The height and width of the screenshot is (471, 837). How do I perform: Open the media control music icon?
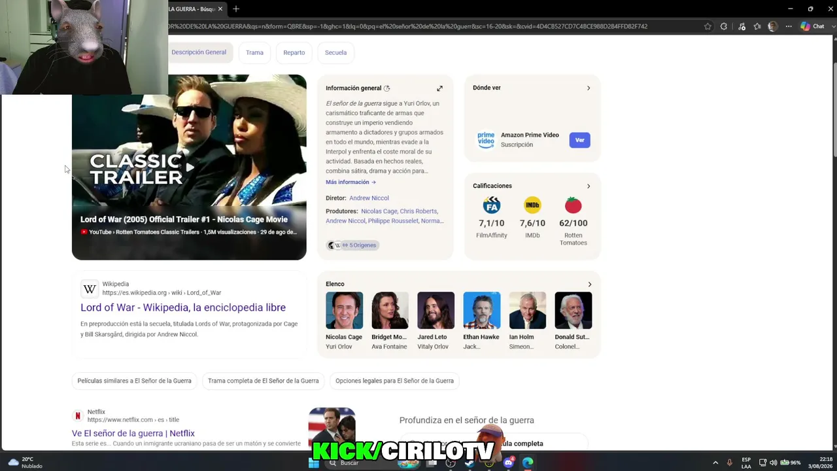742,27
